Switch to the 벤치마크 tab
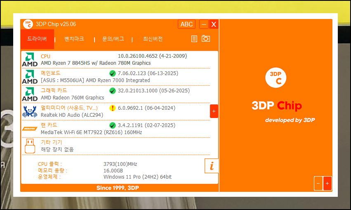Image resolution: width=351 pixels, height=210 pixels. pyautogui.click(x=74, y=39)
